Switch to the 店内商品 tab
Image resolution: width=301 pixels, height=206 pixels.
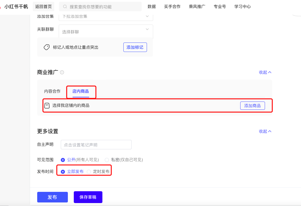pyautogui.click(x=81, y=91)
